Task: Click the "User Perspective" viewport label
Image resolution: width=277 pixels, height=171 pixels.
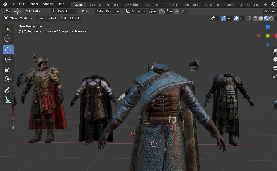Action: (30, 26)
